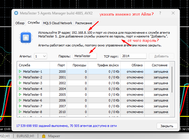Click the Добавить button

[x=162, y=56]
